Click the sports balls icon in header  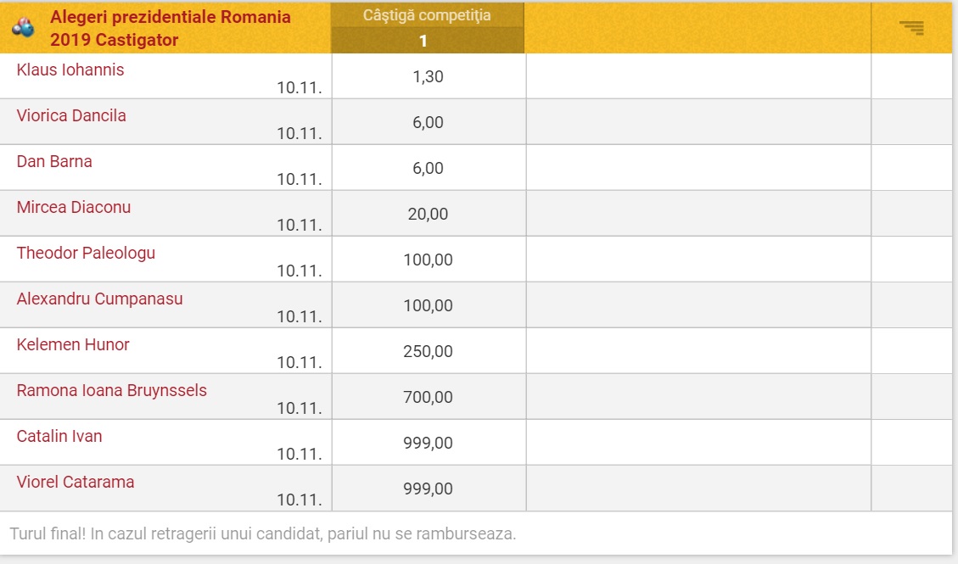pos(23,28)
